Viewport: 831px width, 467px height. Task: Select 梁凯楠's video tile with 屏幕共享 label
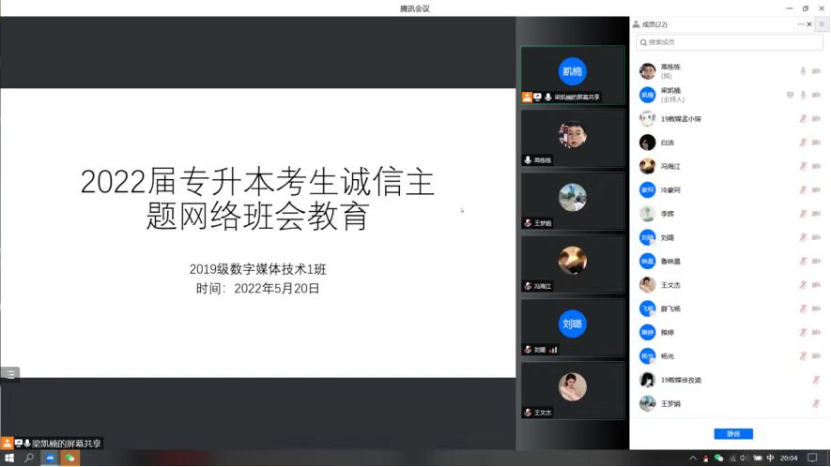click(572, 75)
